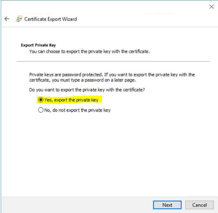Click the question about exporting the private key
The image size is (218, 213).
[87, 90]
